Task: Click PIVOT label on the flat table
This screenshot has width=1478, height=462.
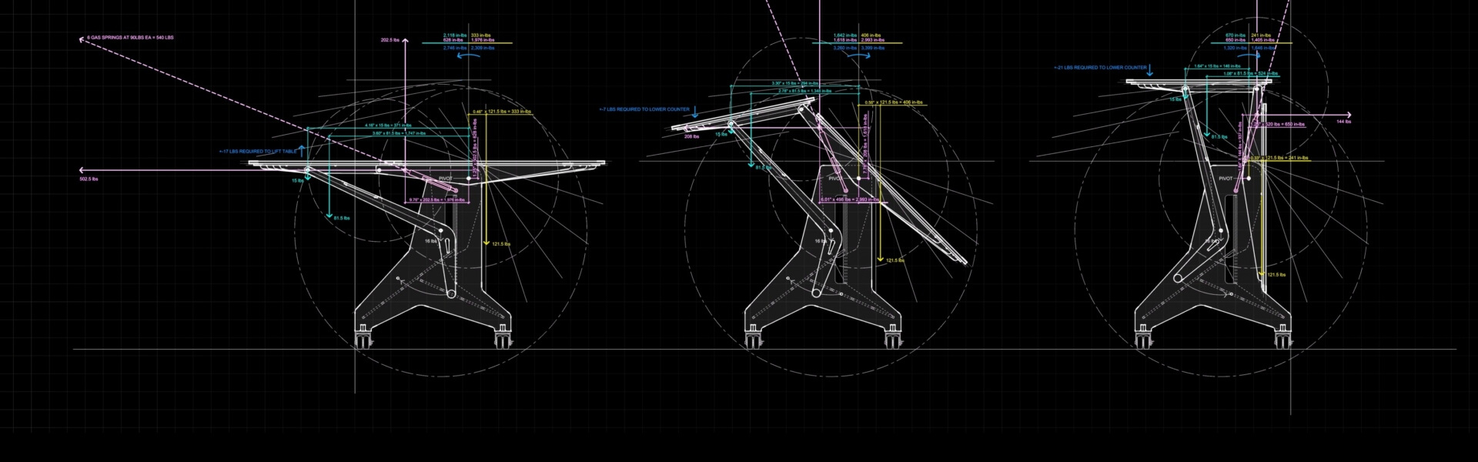Action: (x=445, y=178)
